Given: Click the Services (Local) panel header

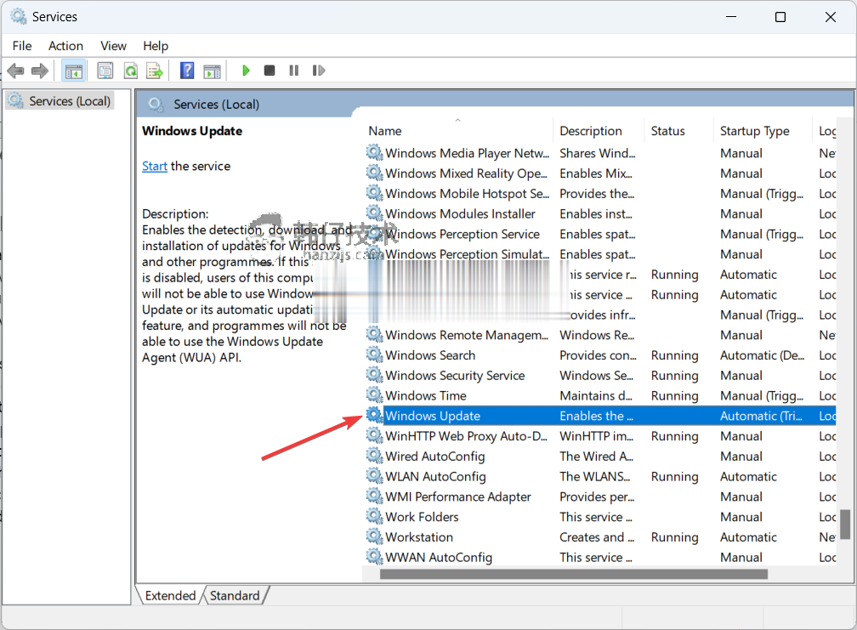Looking at the screenshot, I should tap(217, 105).
